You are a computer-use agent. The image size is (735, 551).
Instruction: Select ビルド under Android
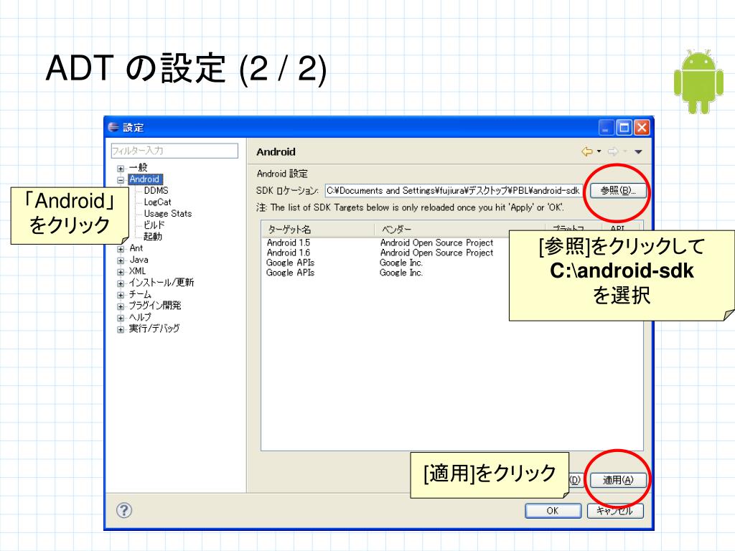point(154,225)
